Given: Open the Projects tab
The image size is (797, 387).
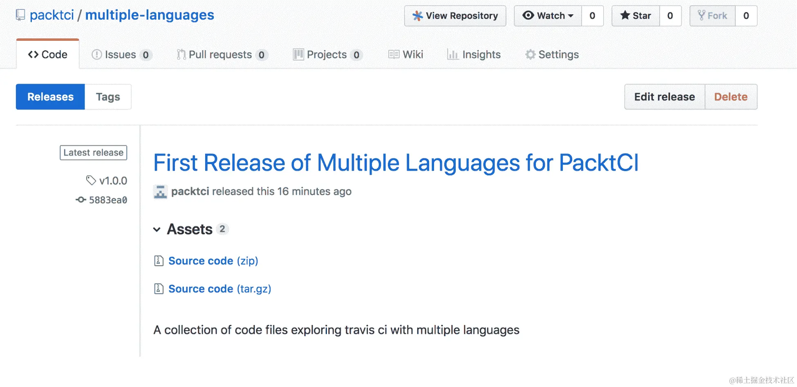Looking at the screenshot, I should [328, 55].
